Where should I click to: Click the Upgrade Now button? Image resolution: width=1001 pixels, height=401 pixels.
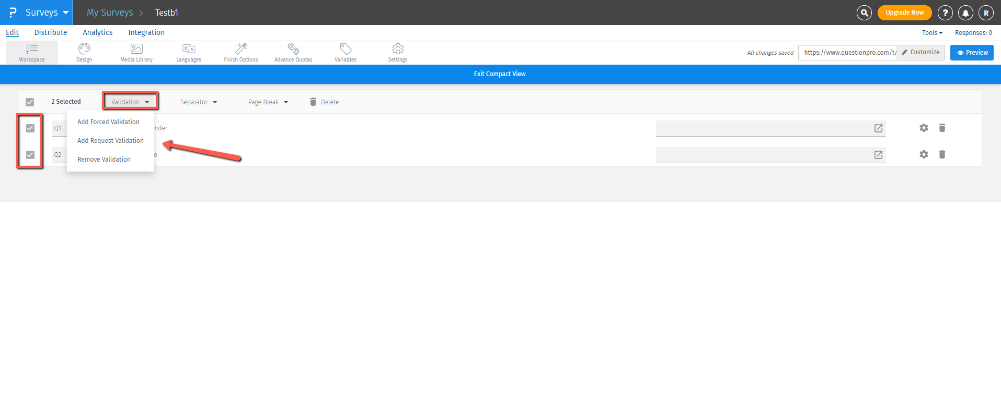click(x=904, y=13)
